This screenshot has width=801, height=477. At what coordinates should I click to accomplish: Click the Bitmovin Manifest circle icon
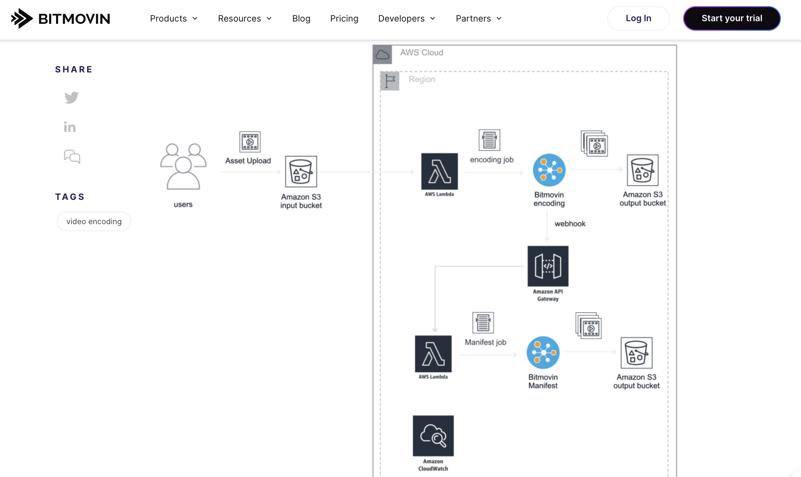click(543, 353)
